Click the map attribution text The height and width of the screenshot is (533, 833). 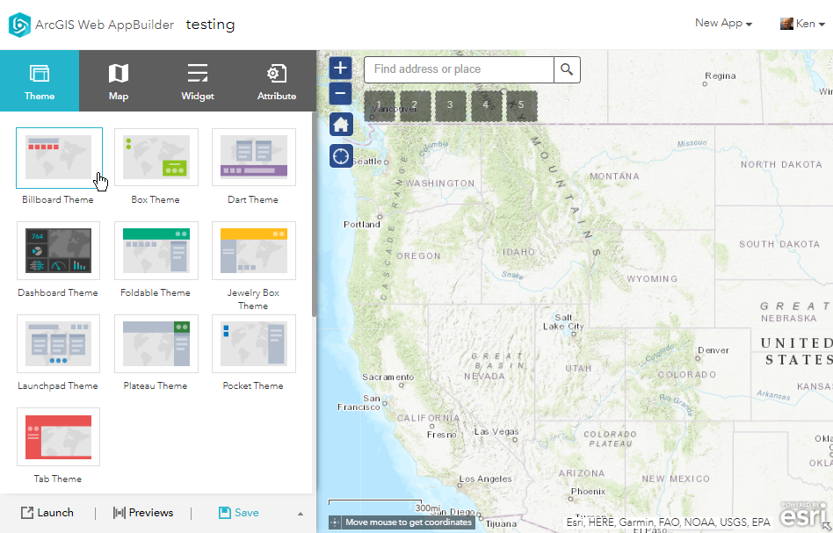tap(668, 522)
